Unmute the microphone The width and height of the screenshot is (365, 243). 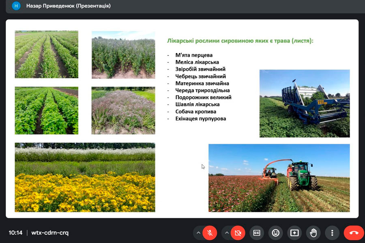click(210, 233)
